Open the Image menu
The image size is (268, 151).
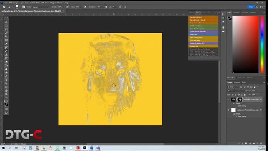[15, 3]
